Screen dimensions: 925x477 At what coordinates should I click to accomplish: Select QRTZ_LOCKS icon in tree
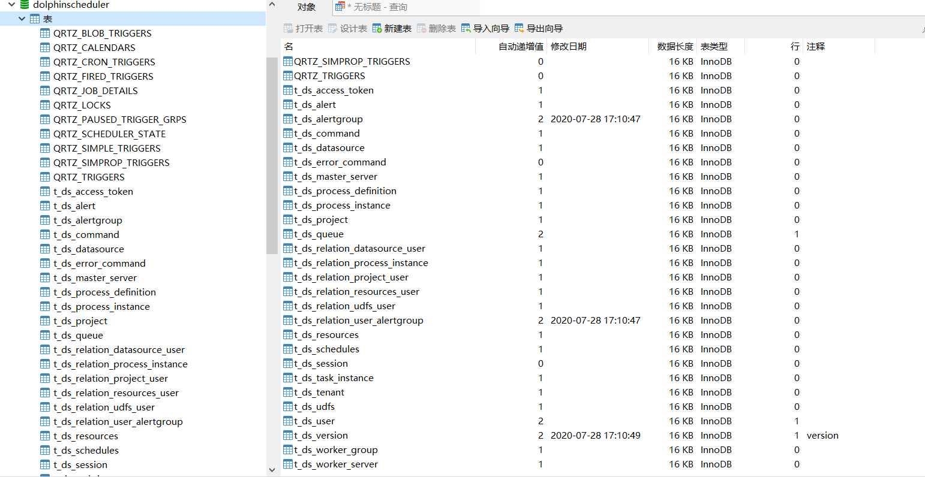(45, 105)
